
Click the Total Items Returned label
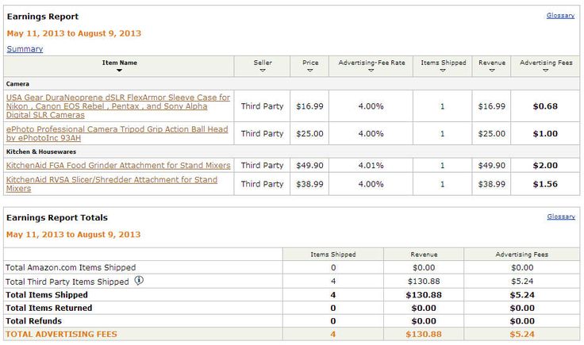click(x=48, y=308)
